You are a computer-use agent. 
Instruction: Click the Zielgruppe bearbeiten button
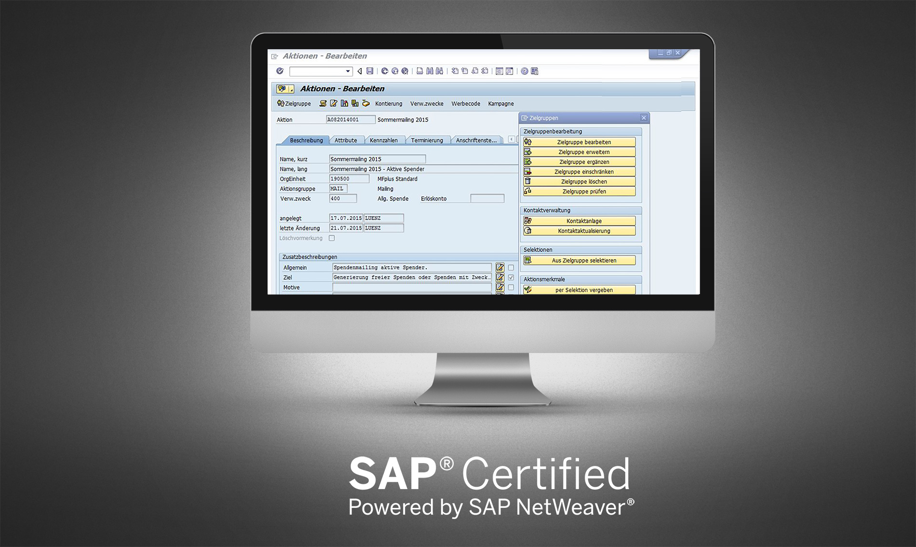579,142
